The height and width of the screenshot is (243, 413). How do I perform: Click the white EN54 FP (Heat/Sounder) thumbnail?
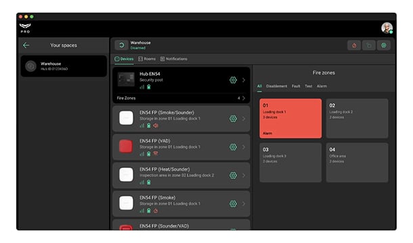click(x=126, y=175)
